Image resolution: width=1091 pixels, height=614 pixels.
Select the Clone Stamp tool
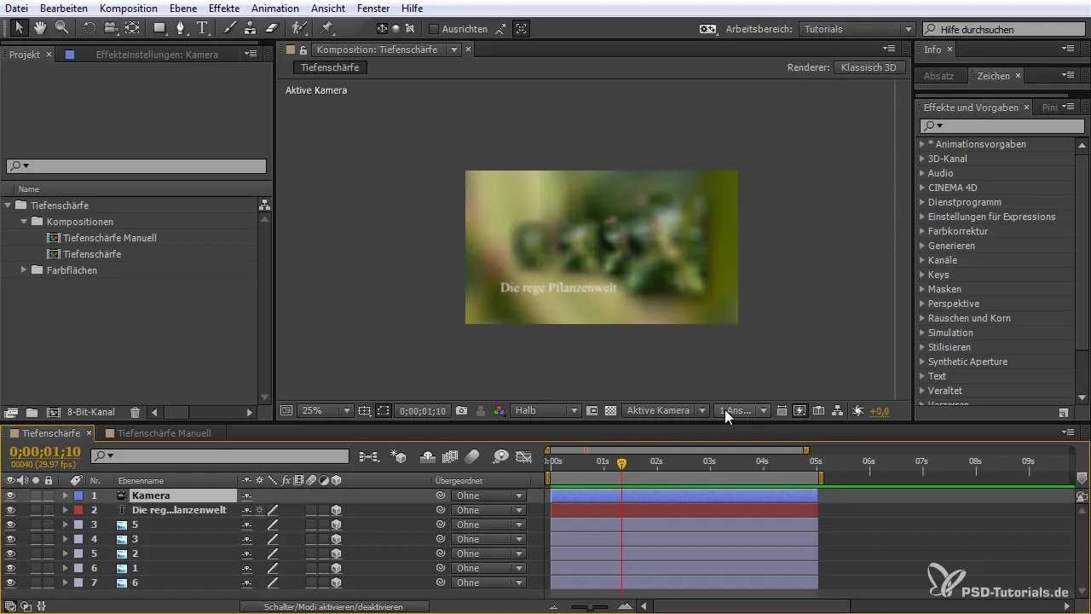(251, 28)
